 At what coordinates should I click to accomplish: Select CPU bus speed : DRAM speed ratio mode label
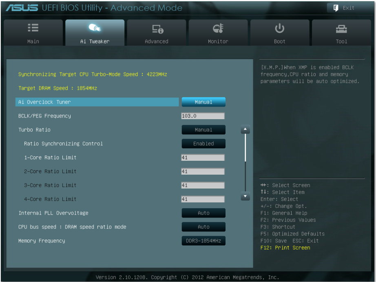(73, 227)
